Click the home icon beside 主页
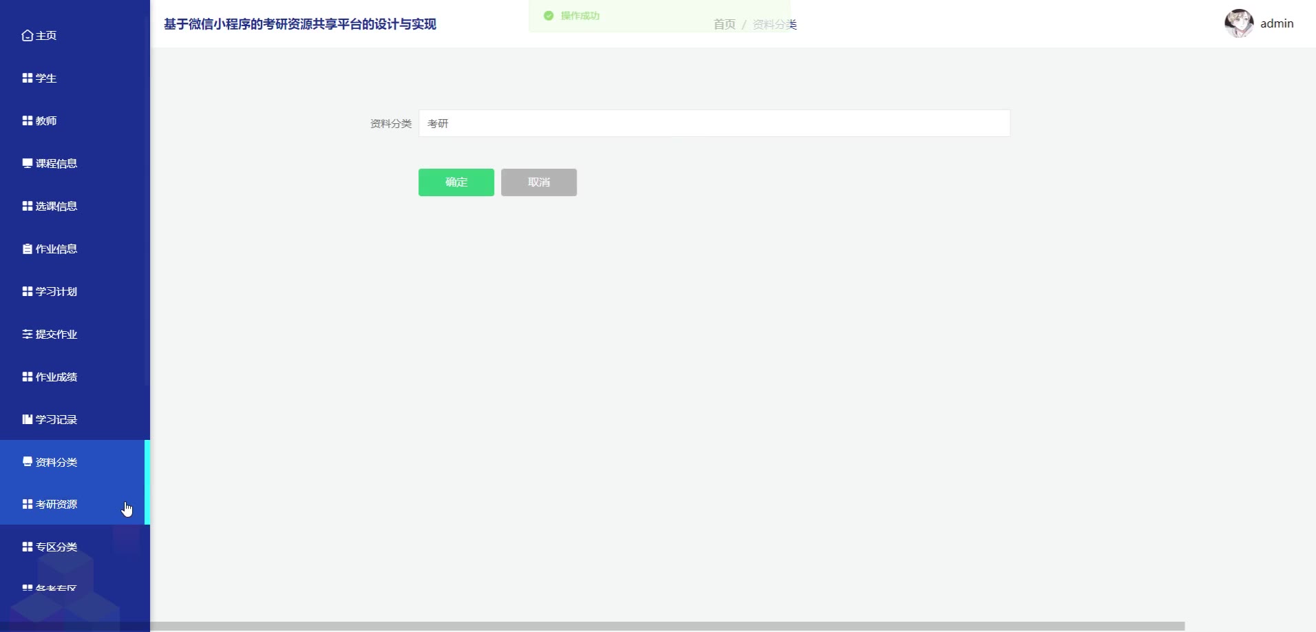 (x=28, y=36)
